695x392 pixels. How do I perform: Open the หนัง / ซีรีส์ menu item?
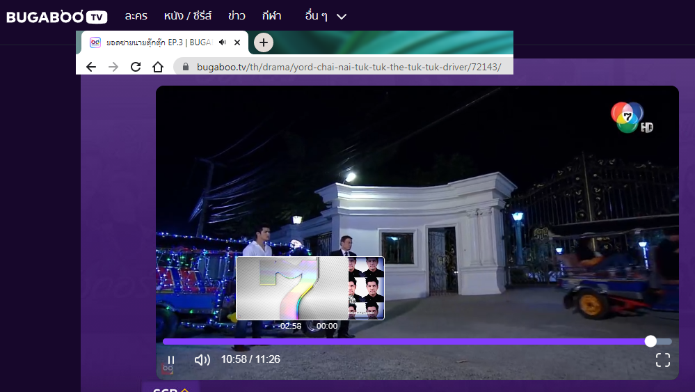tap(188, 17)
